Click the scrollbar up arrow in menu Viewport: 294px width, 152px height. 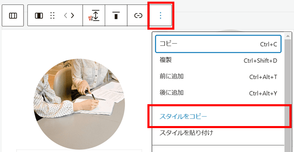288,36
